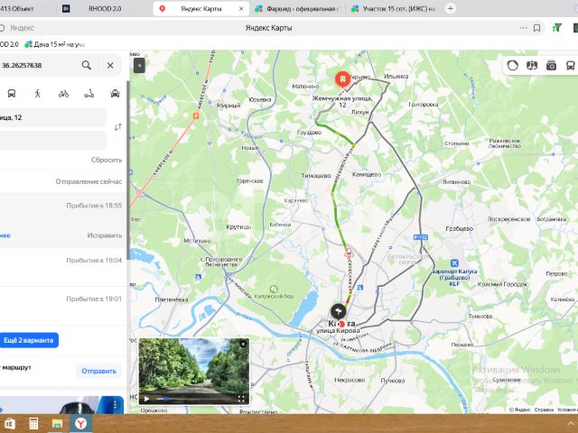The width and height of the screenshot is (578, 433).
Task: Open browser three-dots page menu
Action: tap(523, 28)
